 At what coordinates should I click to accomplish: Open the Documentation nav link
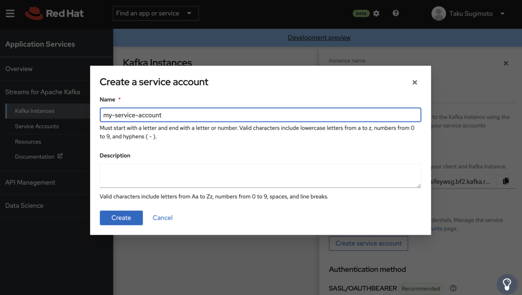click(x=34, y=157)
